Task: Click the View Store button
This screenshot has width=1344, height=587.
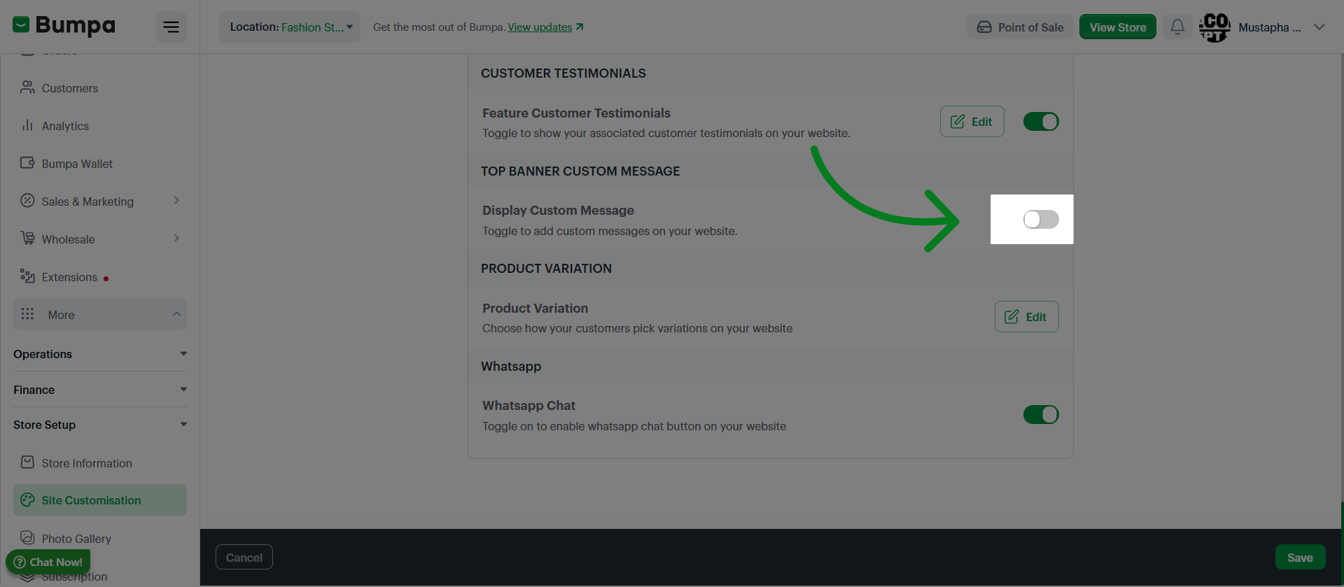Action: 1117,27
